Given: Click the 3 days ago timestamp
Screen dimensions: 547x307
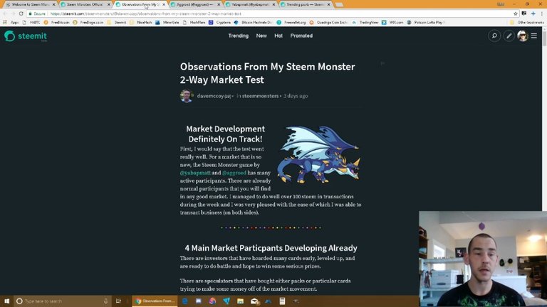Looking at the screenshot, I should pos(296,96).
